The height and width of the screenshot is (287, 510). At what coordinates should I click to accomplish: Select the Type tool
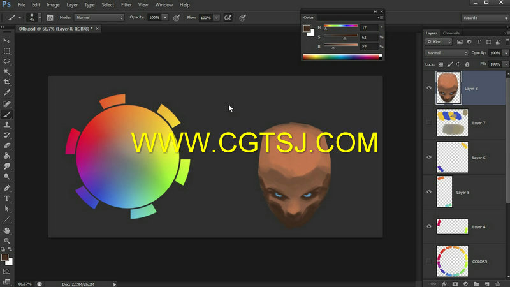pyautogui.click(x=7, y=198)
